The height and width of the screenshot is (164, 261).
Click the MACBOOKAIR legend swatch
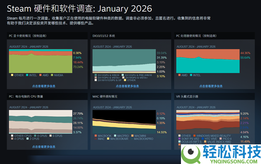(x=108, y=139)
